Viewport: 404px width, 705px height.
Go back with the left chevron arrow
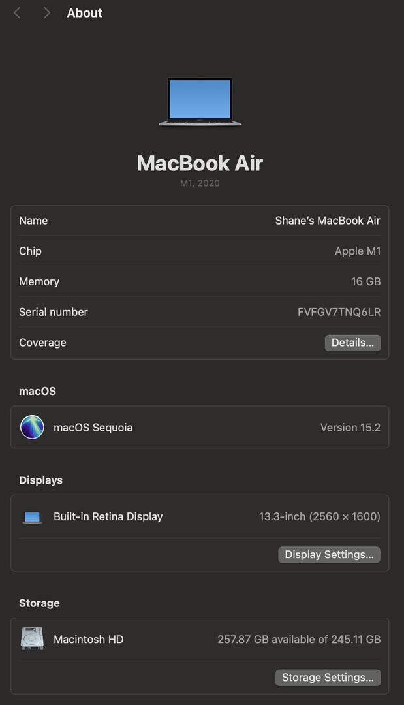click(17, 13)
